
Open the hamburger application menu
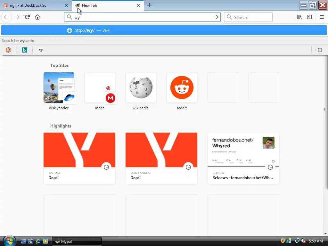tap(322, 17)
